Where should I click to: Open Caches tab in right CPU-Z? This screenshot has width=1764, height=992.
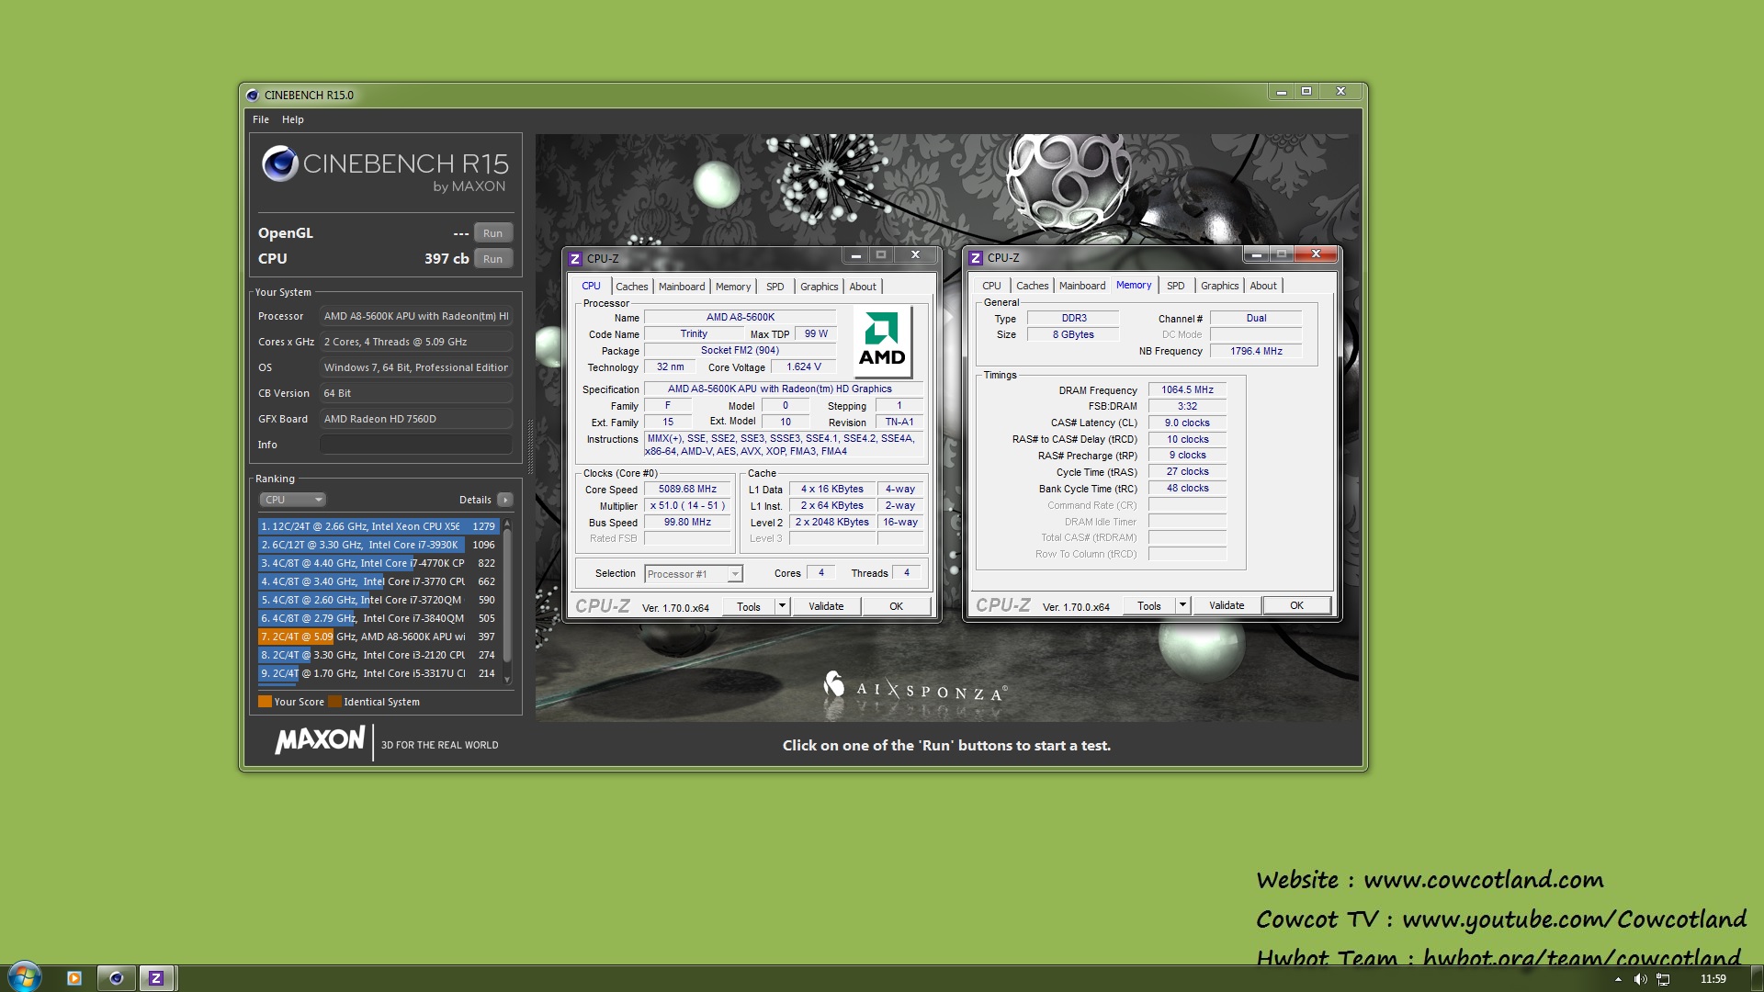(1032, 286)
